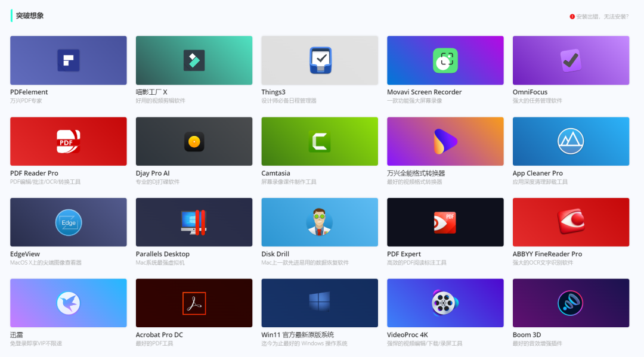Open the Djay Pro AI icon
Screen dimensions: 644x357
(x=194, y=141)
